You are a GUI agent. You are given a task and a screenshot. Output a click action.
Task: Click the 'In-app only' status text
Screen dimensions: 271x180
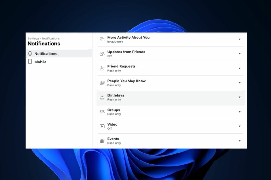coord(115,42)
